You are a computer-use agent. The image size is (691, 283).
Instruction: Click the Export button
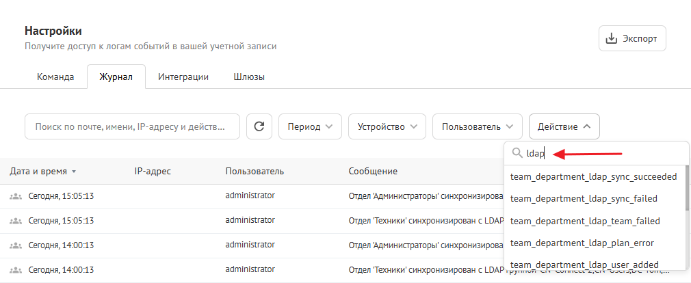click(x=632, y=38)
